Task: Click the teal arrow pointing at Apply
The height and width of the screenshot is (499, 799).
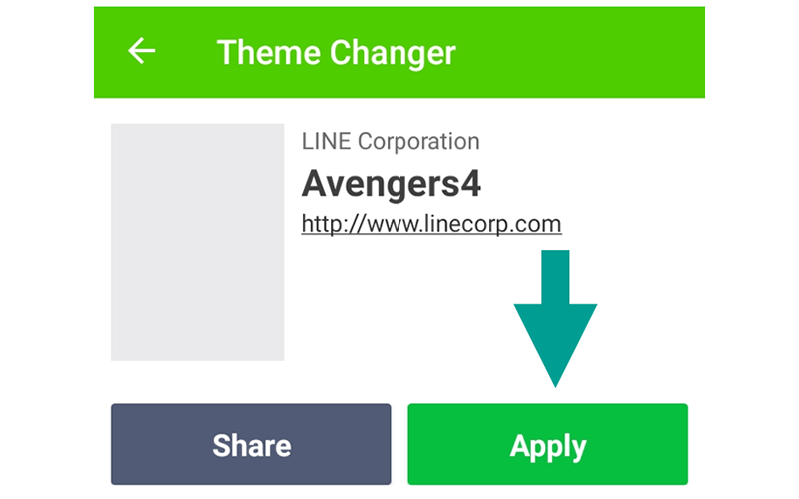Action: coord(555,318)
